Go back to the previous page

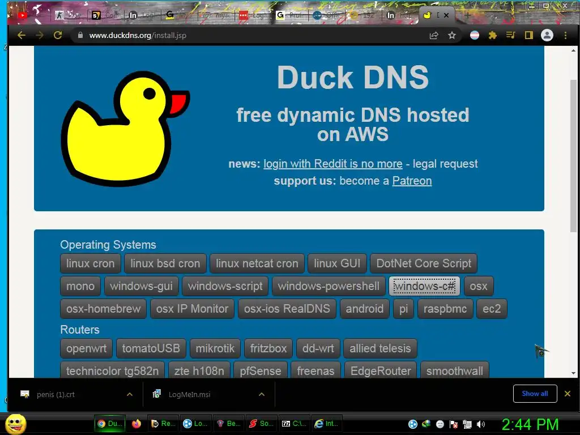click(22, 35)
